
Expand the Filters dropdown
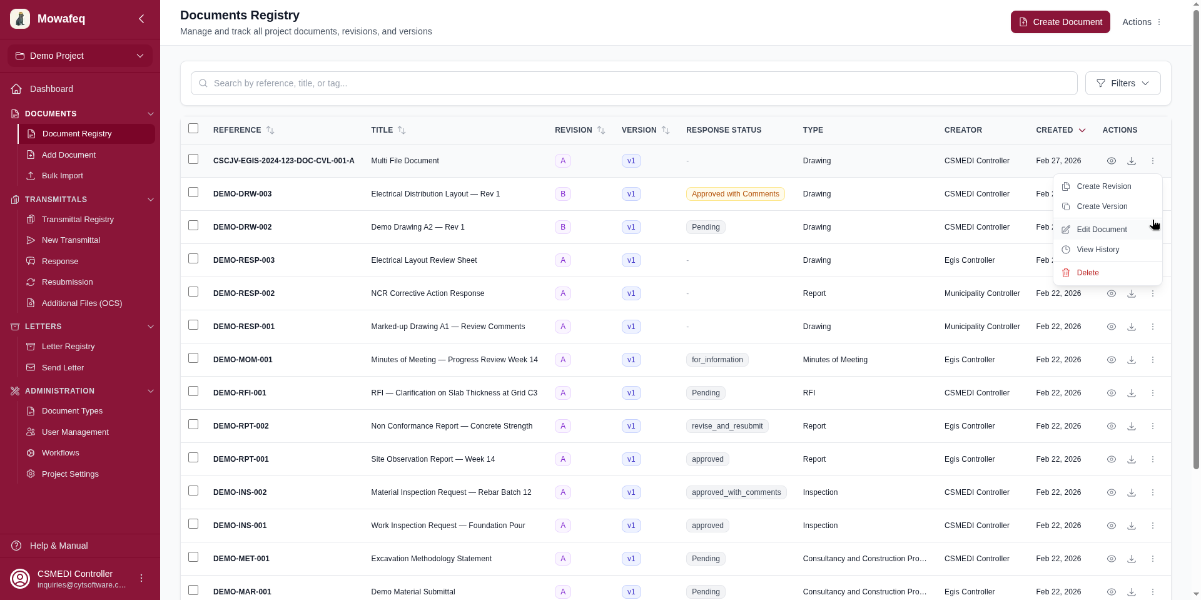click(x=1122, y=83)
